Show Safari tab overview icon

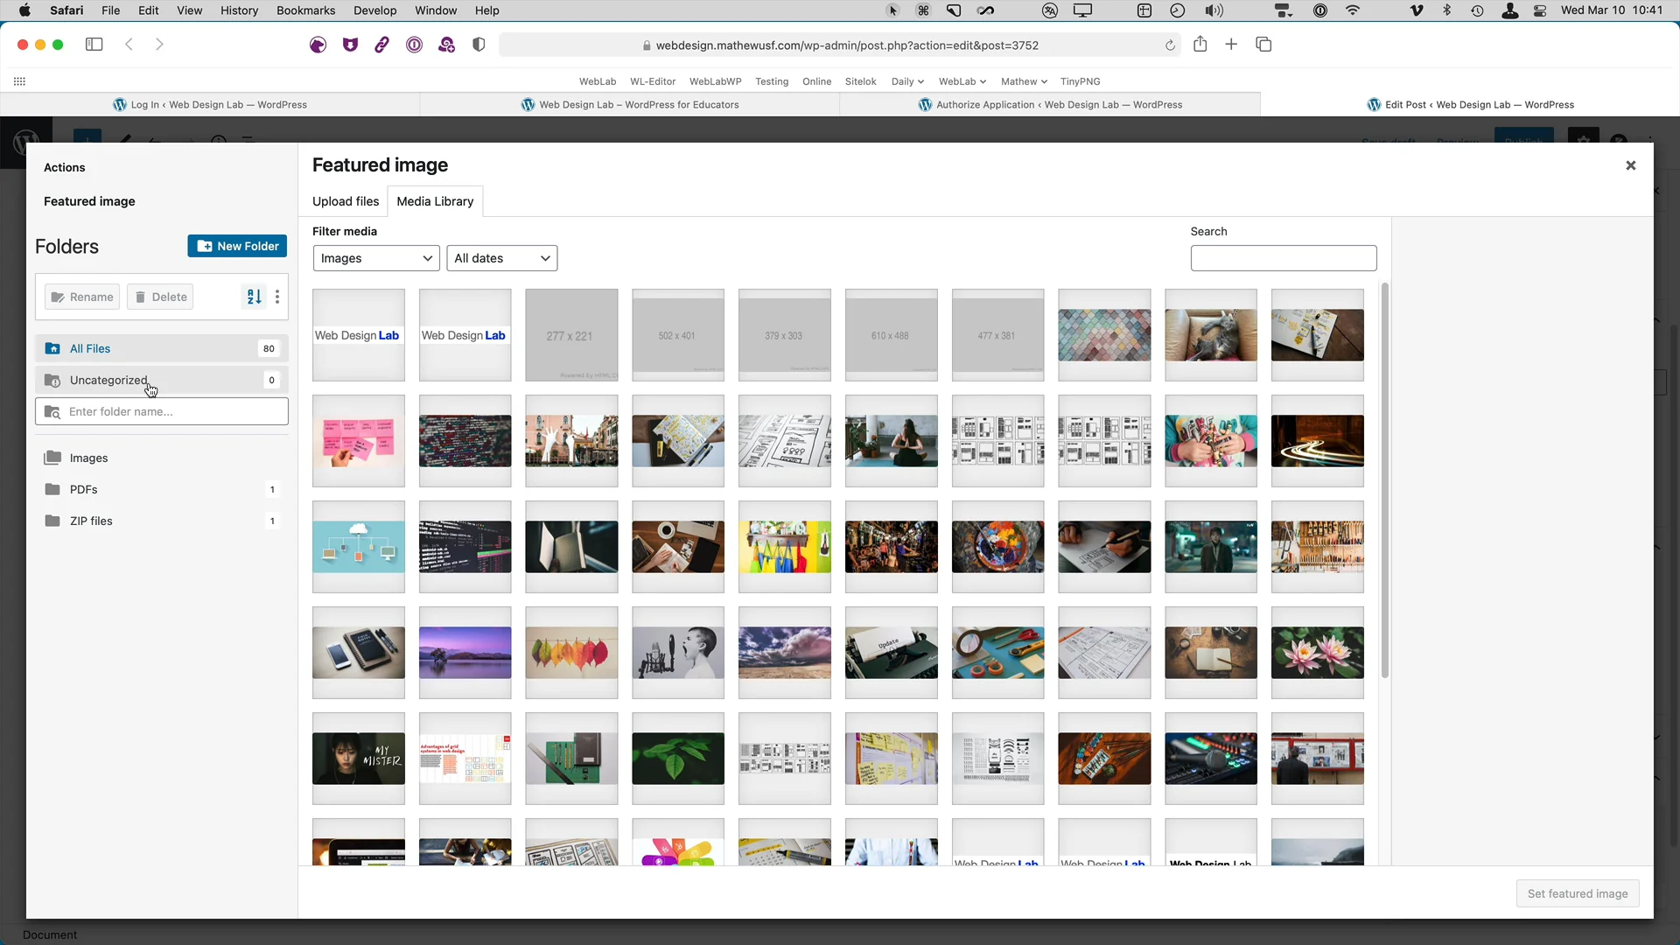(x=1263, y=45)
